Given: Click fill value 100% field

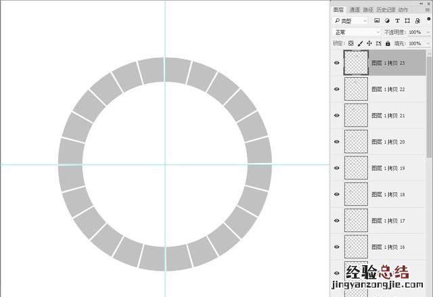Looking at the screenshot, I should (415, 43).
